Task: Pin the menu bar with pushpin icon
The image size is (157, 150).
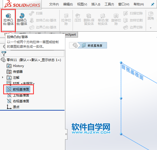Action: pos(153,4)
